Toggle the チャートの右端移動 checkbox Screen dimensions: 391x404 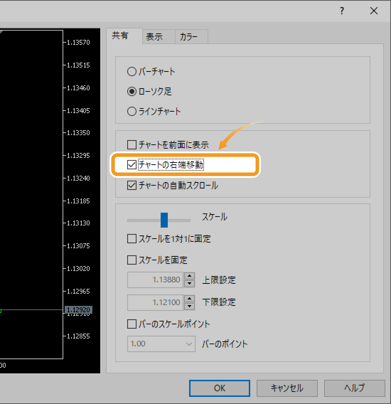(132, 165)
